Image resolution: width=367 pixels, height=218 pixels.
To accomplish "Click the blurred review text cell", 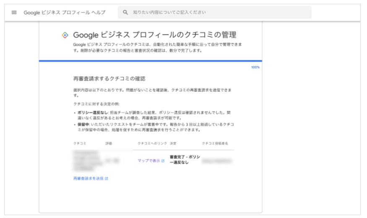I will point(88,161).
